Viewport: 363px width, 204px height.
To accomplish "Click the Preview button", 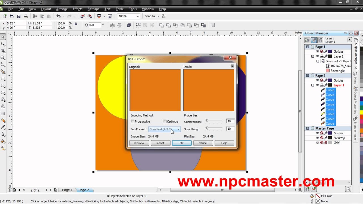I will 139,143.
